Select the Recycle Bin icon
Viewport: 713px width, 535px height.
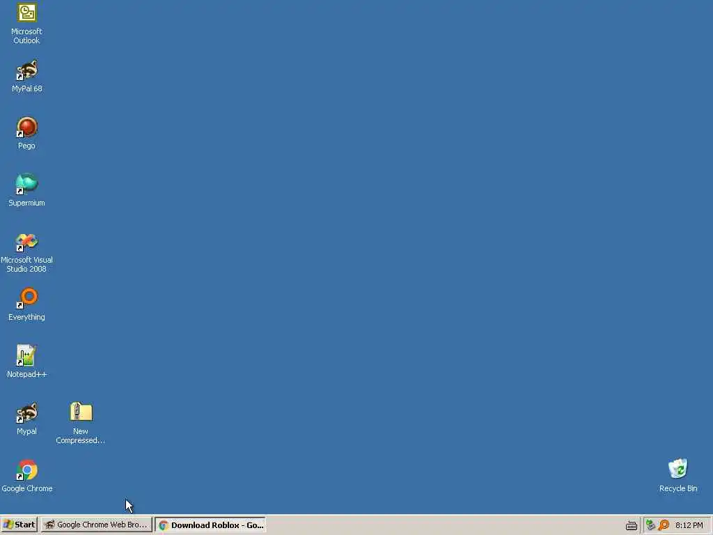678,476
